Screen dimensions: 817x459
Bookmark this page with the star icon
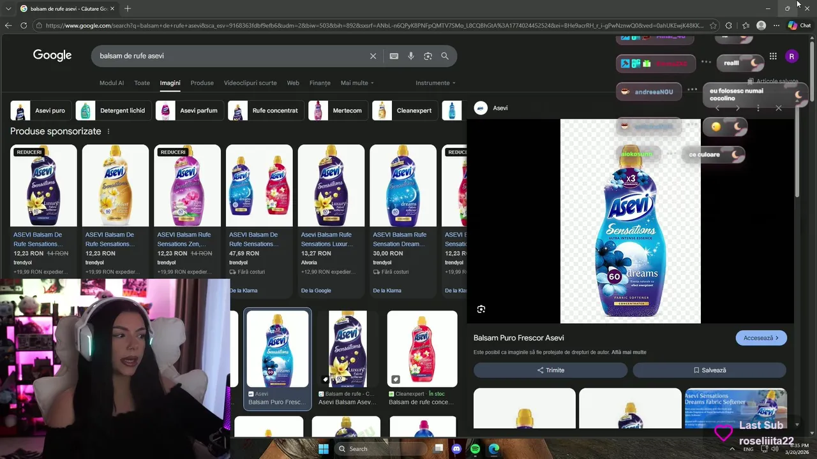(x=713, y=25)
